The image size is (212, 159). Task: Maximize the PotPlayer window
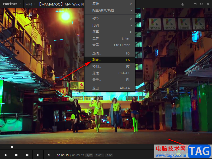tap(195, 4)
